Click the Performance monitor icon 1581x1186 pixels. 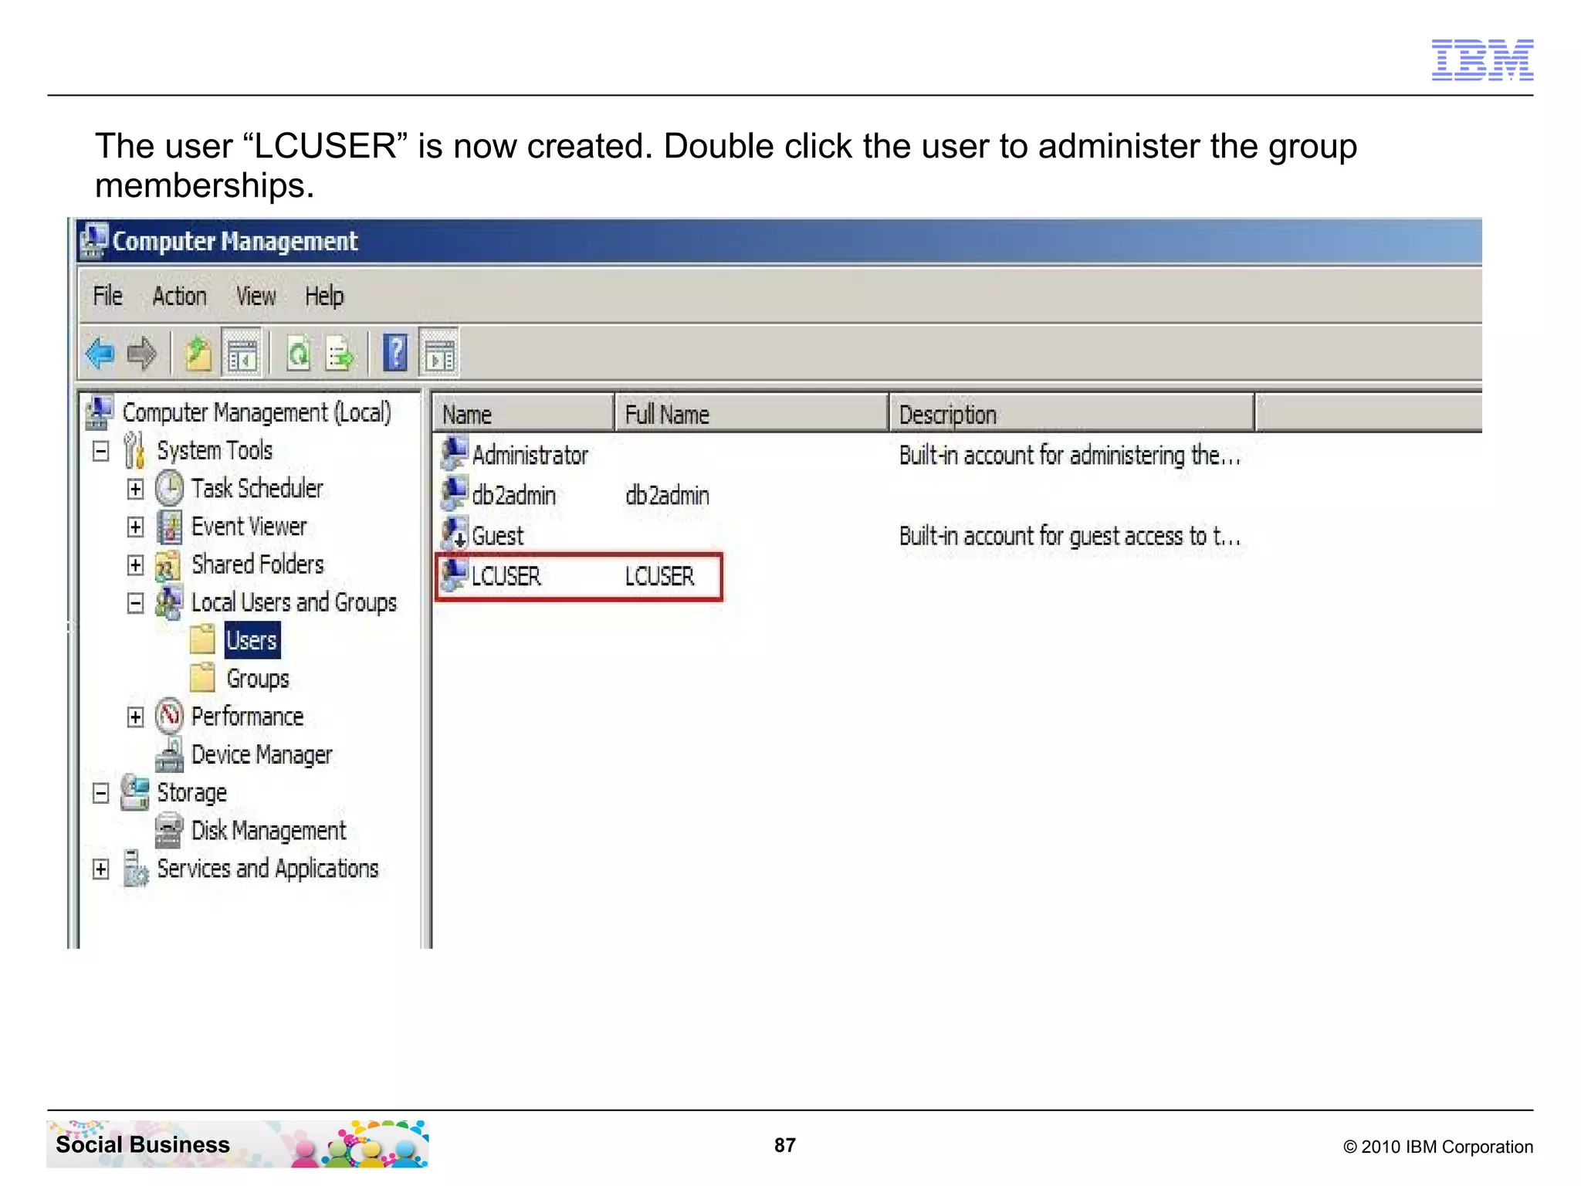coord(169,717)
